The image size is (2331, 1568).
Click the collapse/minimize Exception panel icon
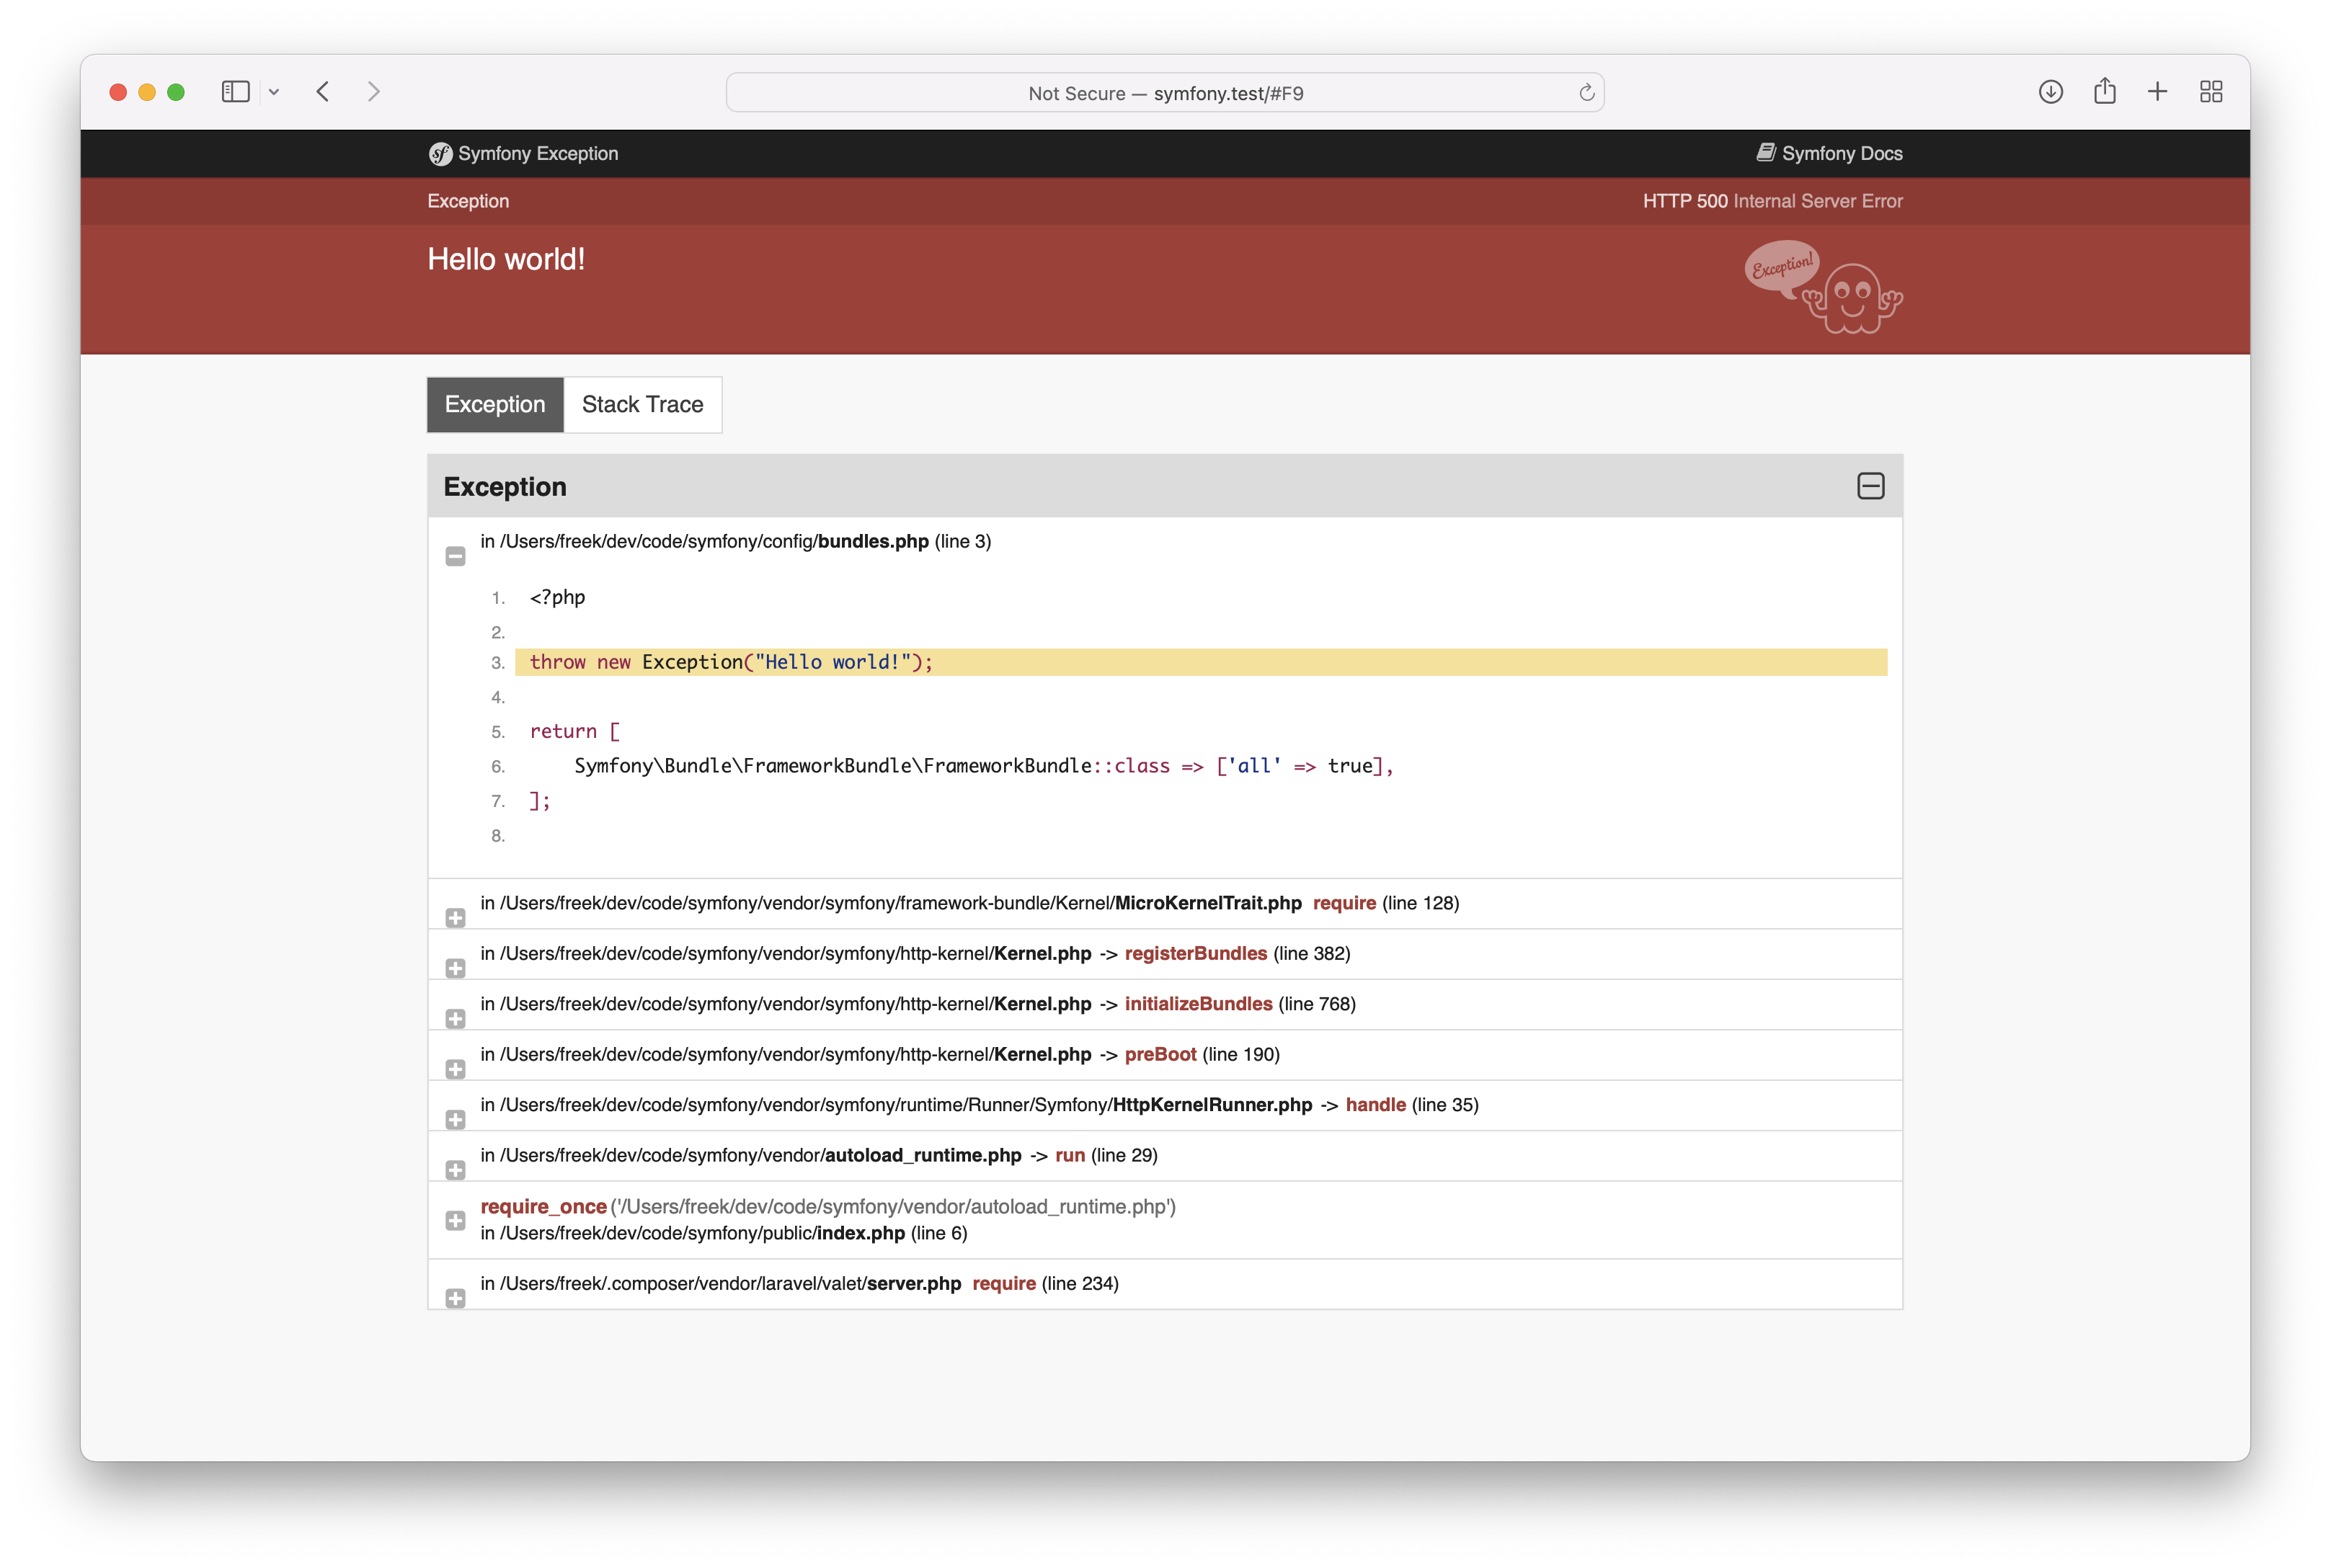(1869, 485)
